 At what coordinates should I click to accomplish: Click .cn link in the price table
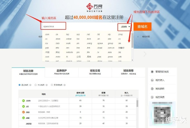point(27,107)
